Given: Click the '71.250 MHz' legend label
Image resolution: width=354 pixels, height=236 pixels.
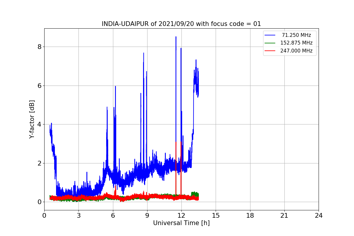Looking at the screenshot, I should [x=296, y=35].
